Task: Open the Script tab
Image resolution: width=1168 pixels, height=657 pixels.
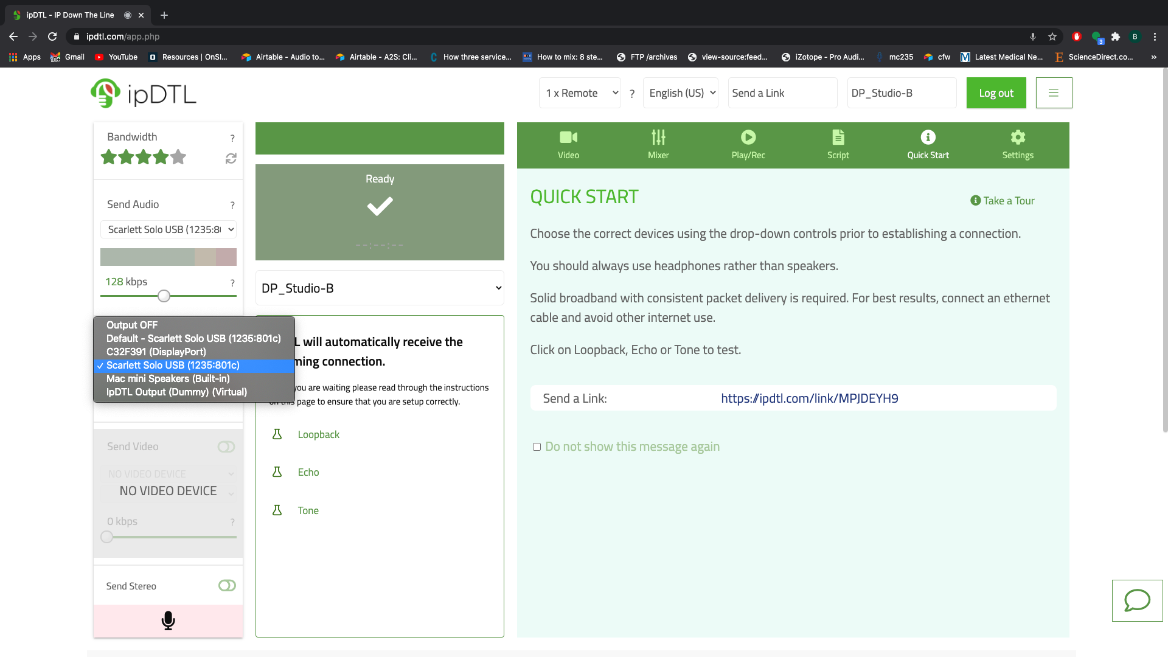Action: click(838, 145)
